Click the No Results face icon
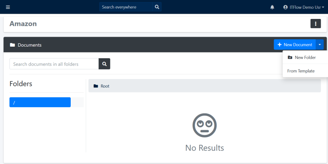The image size is (328, 164). click(204, 125)
